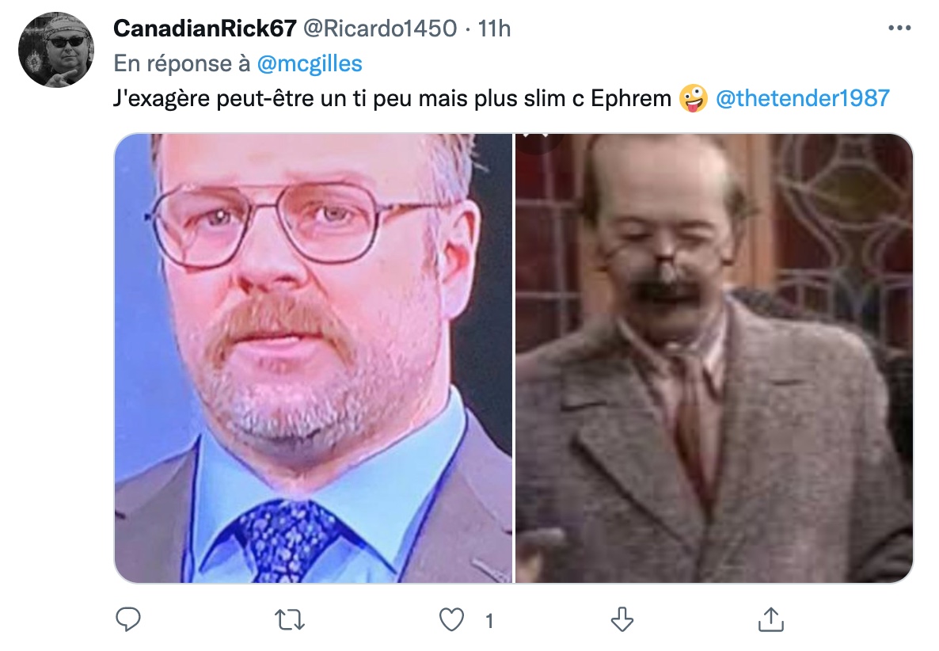Open share options with the share icon
This screenshot has width=939, height=651.
click(x=770, y=619)
